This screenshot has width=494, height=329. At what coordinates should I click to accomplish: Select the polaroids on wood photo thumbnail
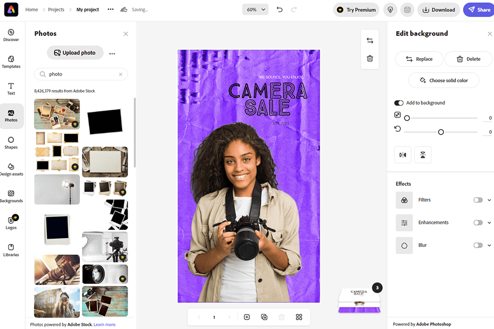[x=57, y=114]
